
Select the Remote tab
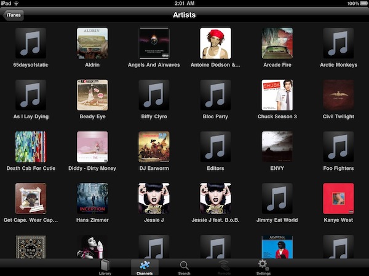pyautogui.click(x=224, y=267)
